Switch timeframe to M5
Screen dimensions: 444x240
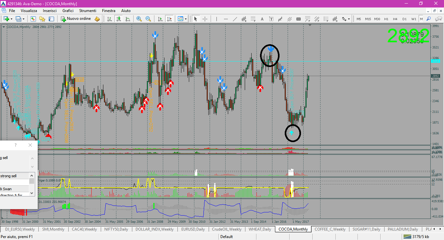coord(359,19)
